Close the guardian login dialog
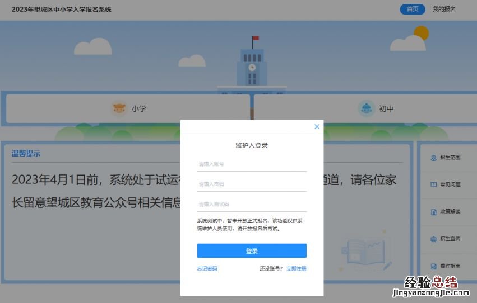The width and height of the screenshot is (477, 303). [317, 127]
